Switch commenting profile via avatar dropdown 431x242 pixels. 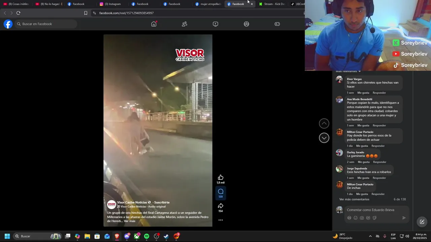click(x=339, y=210)
